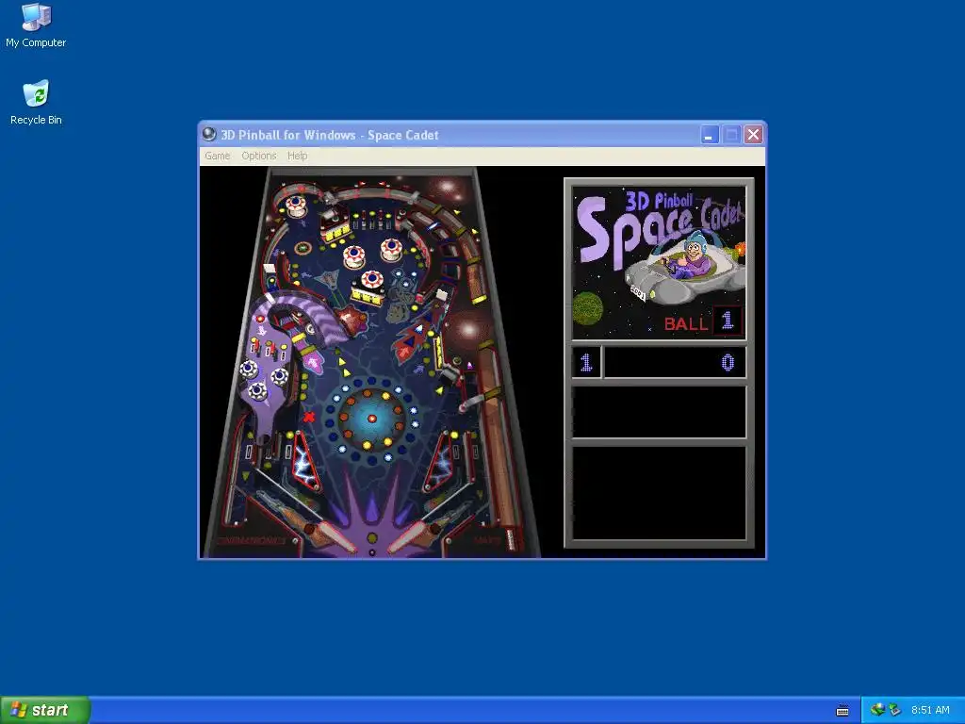
Task: Click the player number 1 display
Action: pos(586,362)
